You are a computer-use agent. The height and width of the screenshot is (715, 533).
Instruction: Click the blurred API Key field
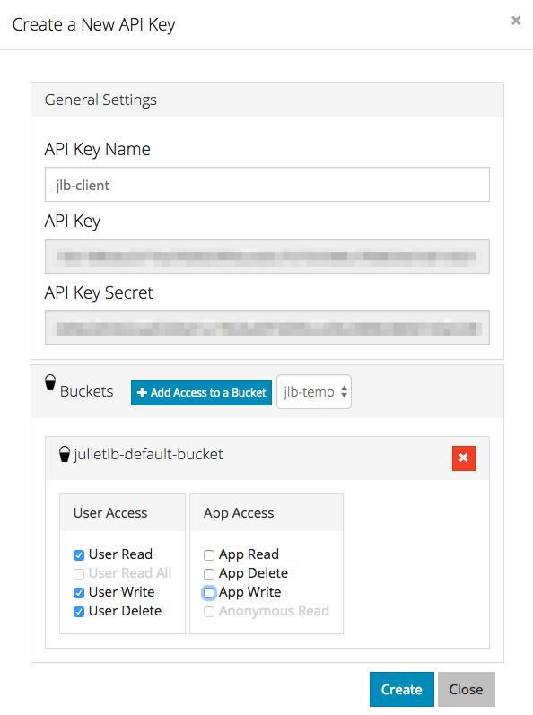point(267,257)
